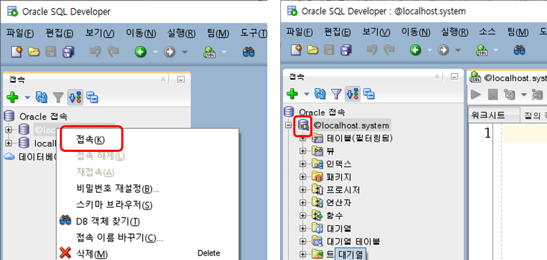Click the SQL Worksheet toolbar icon in the @localhost.system window
The height and width of the screenshot is (260, 547).
click(483, 50)
